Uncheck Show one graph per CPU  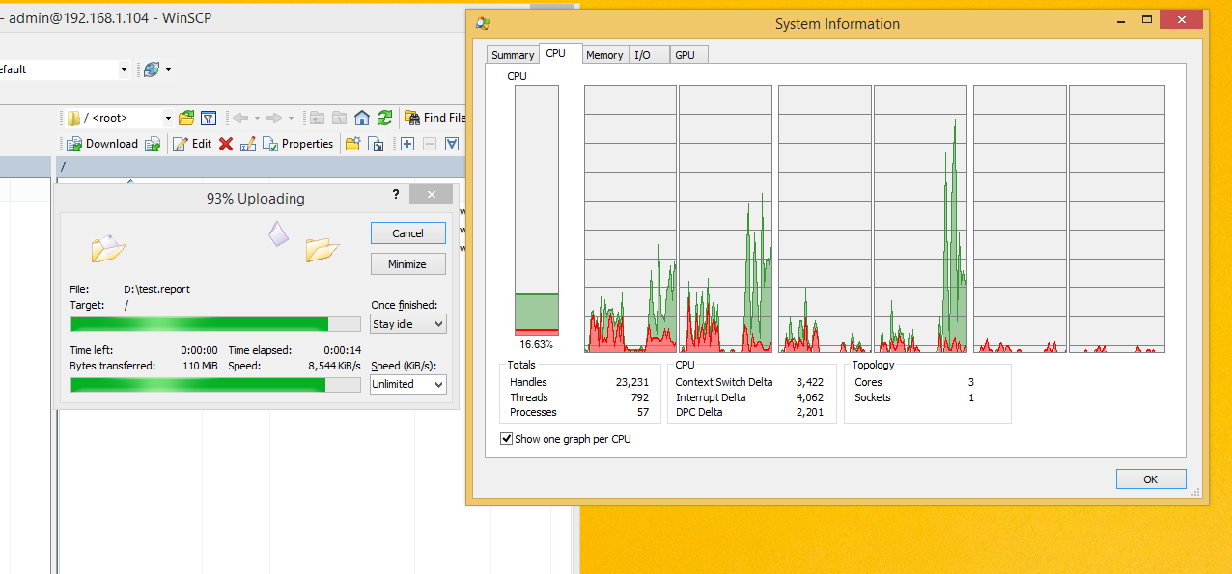[507, 439]
